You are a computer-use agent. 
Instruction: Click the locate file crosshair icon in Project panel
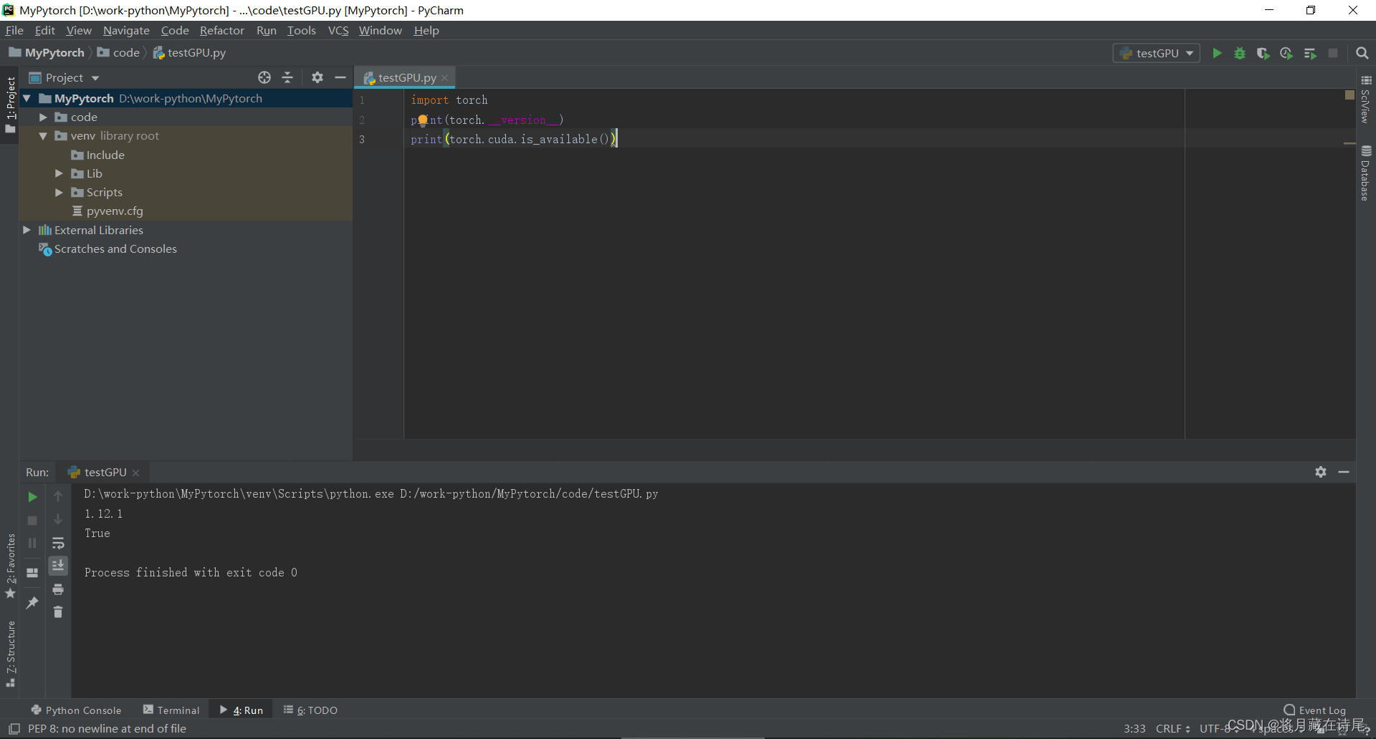tap(264, 77)
